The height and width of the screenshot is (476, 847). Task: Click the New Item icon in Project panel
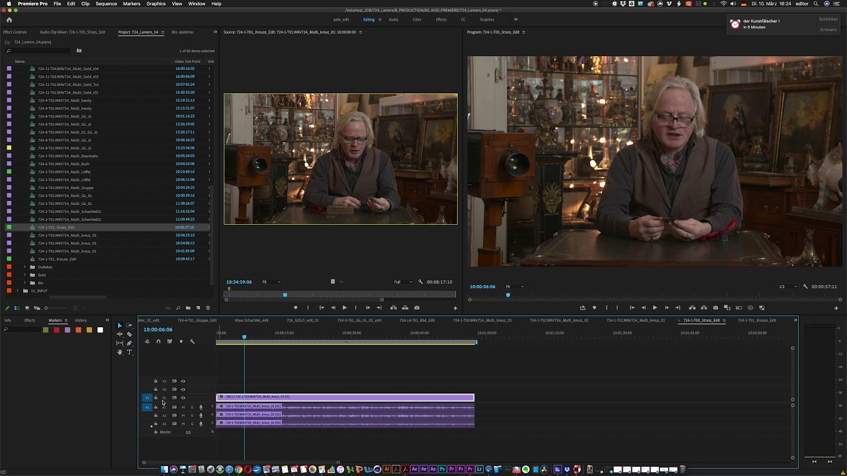click(198, 307)
